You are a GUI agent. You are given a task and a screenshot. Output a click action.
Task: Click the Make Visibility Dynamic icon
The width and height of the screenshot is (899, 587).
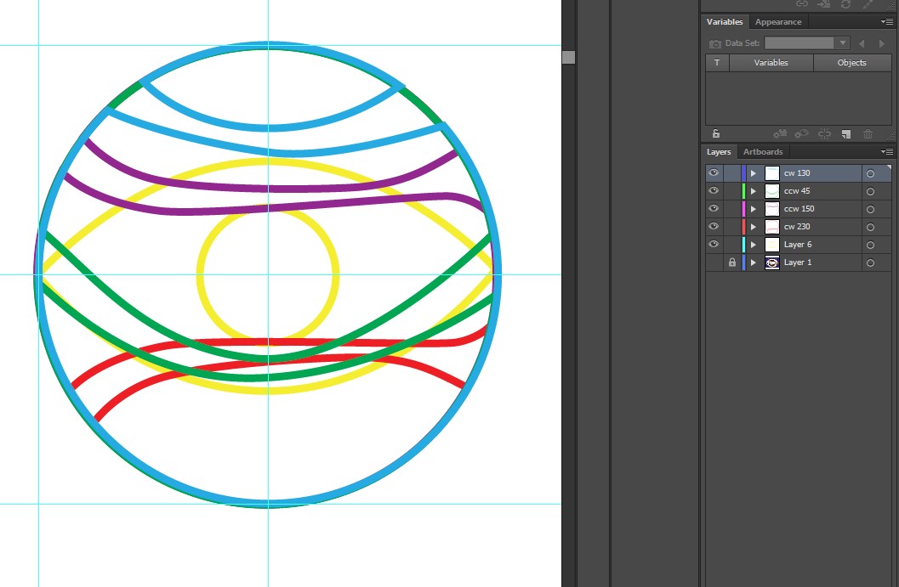802,133
